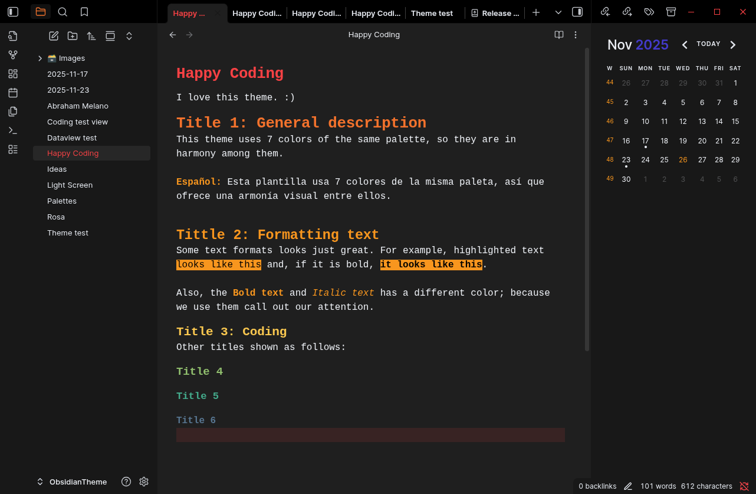Select November 17 in calendar
The image size is (756, 494).
click(x=645, y=142)
